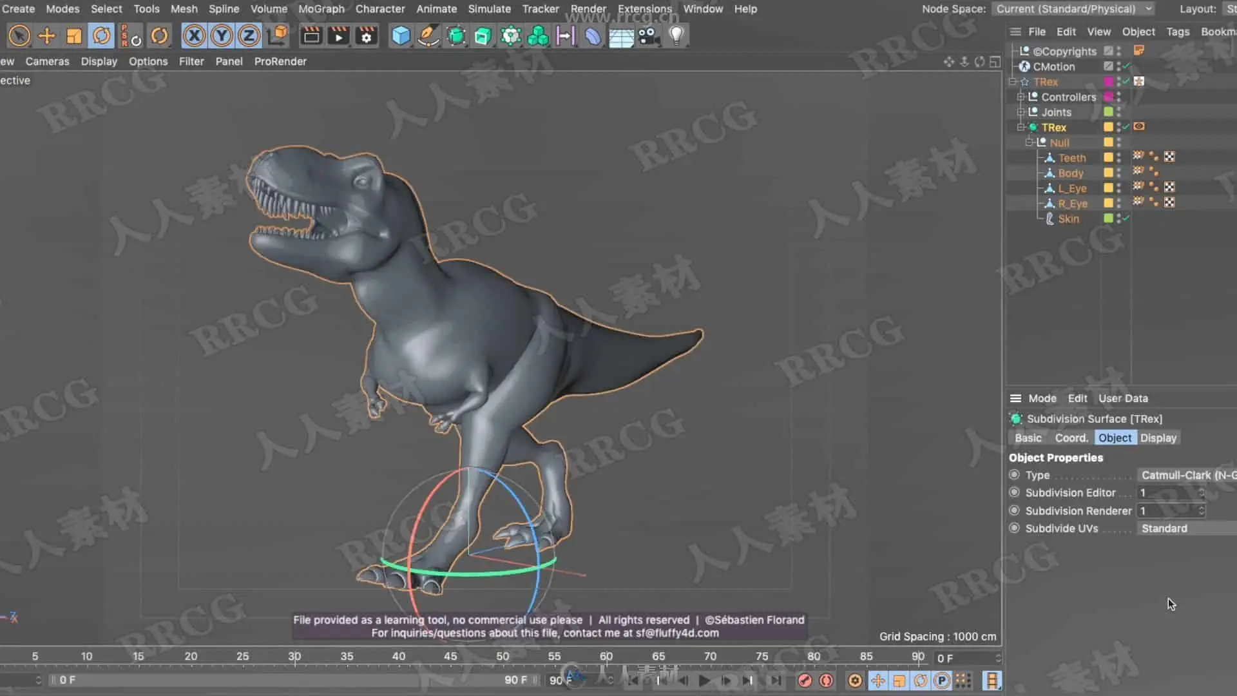Screen dimensions: 1237x696
Task: Click the Extrude generator icon
Action: click(x=483, y=35)
